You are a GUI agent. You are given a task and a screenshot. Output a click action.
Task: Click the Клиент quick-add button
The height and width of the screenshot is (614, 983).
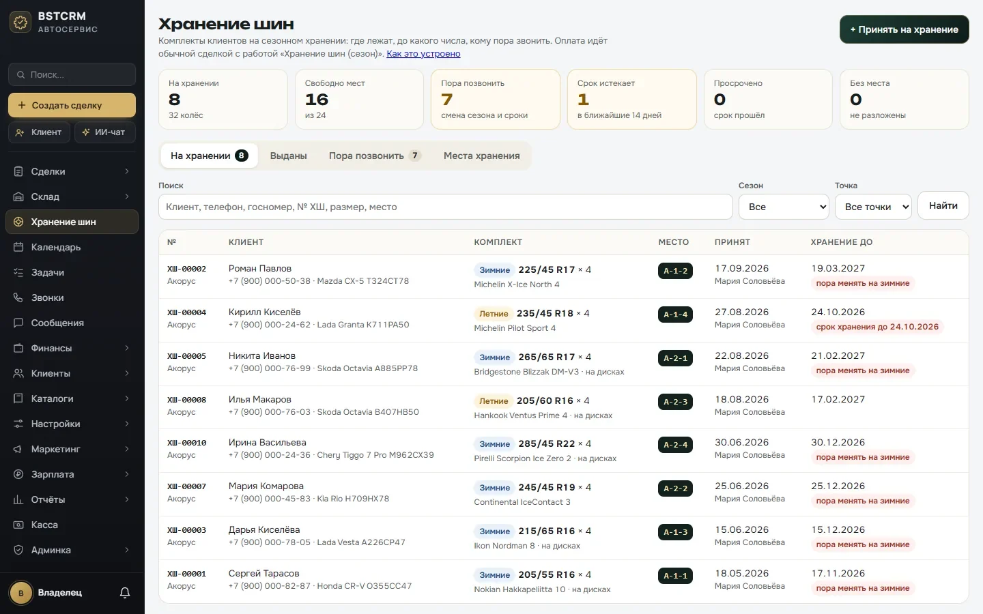(40, 132)
